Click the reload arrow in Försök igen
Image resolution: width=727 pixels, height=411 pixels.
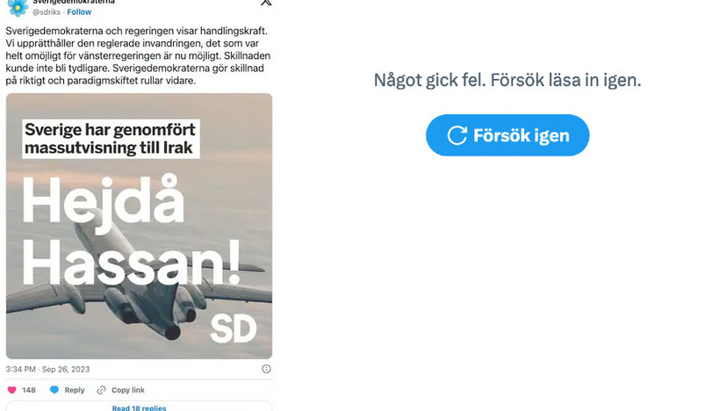coord(457,135)
